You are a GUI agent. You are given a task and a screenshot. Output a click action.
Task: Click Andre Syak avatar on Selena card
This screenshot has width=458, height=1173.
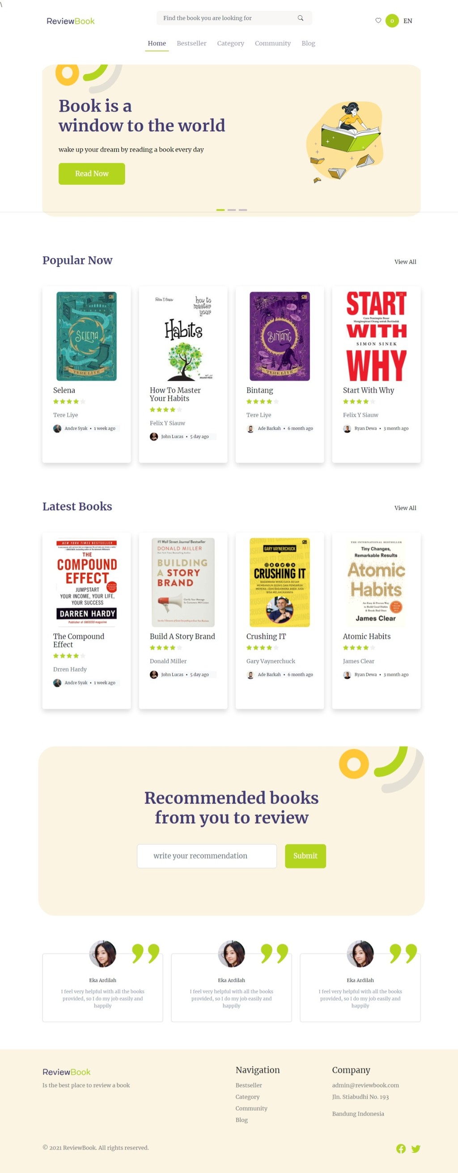[57, 429]
